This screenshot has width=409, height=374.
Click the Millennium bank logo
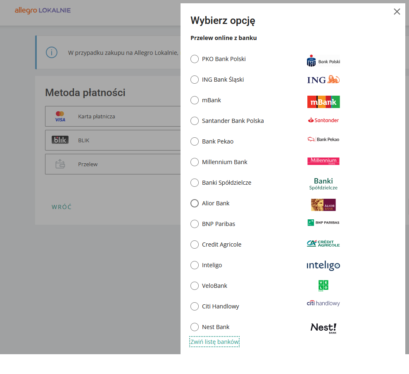pos(323,161)
